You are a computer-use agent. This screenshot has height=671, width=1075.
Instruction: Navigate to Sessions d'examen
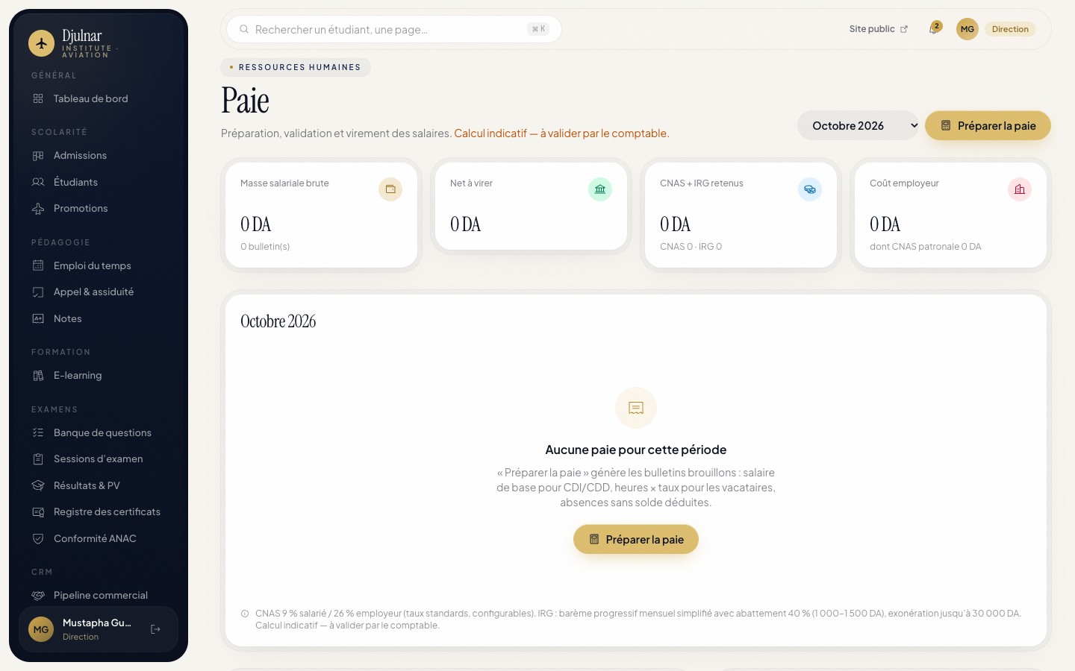99,459
